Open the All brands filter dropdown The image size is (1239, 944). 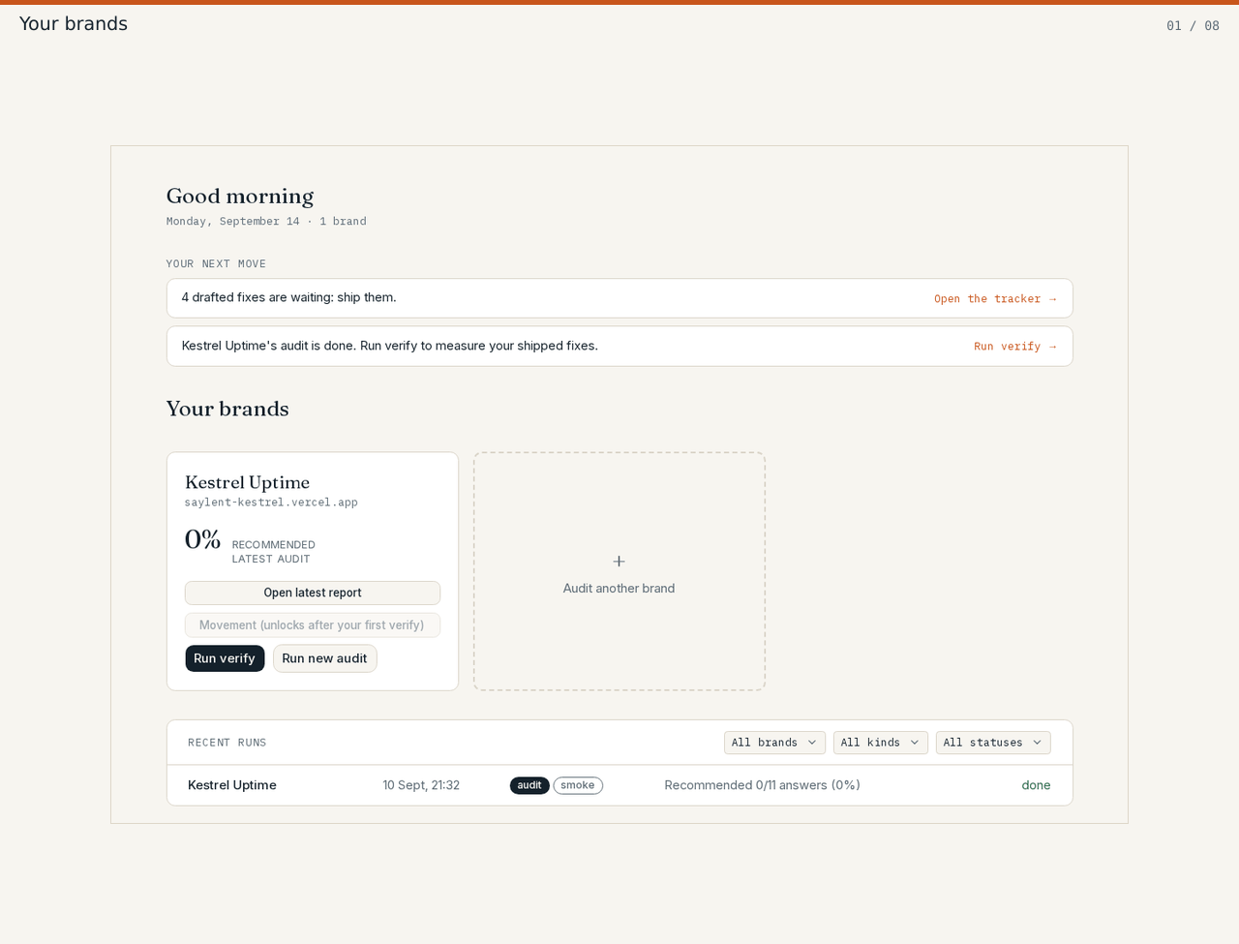pyautogui.click(x=774, y=743)
